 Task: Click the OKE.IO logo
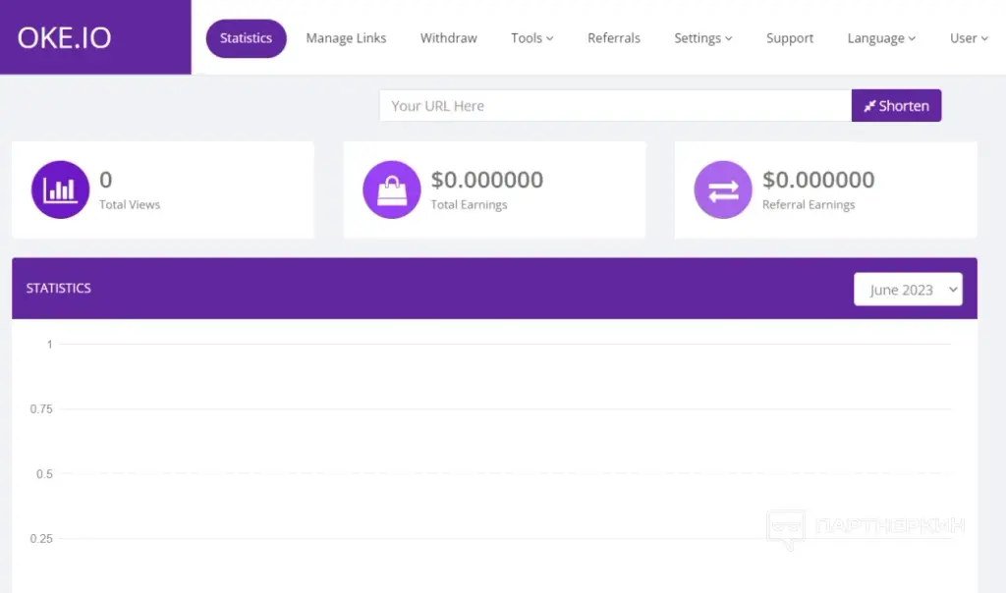(x=64, y=38)
